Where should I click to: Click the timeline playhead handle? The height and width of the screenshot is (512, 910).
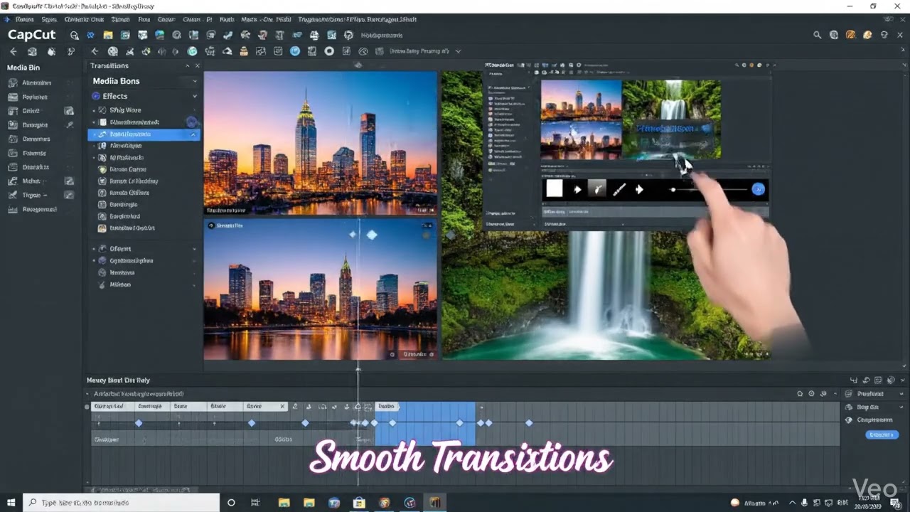358,369
